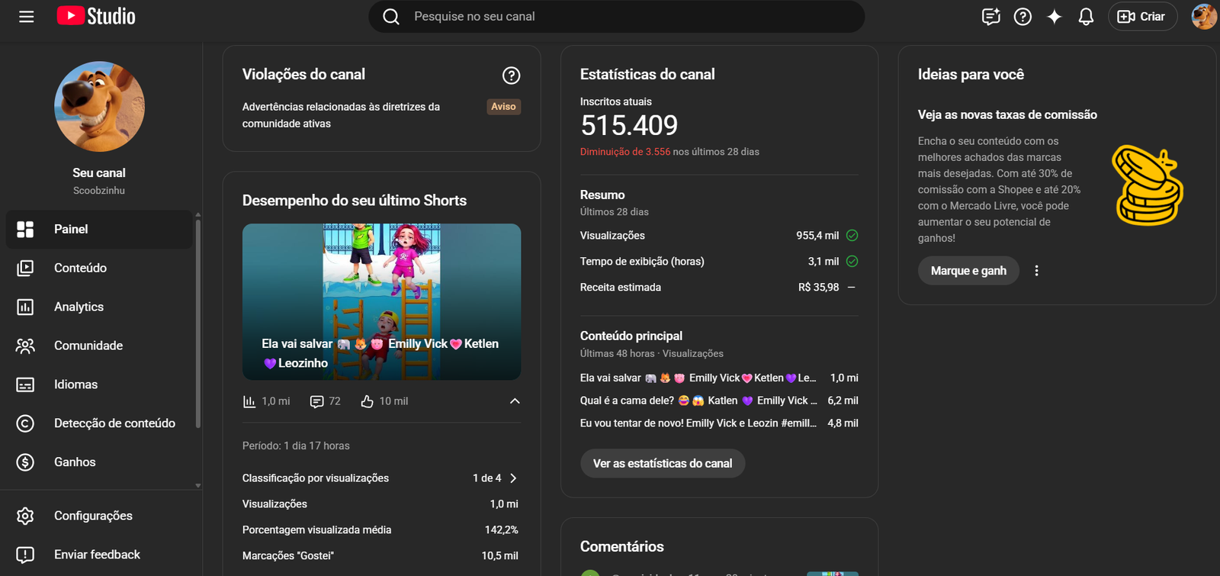Click the sidebar scrollbar up arrow
This screenshot has height=576, width=1220.
(x=198, y=214)
